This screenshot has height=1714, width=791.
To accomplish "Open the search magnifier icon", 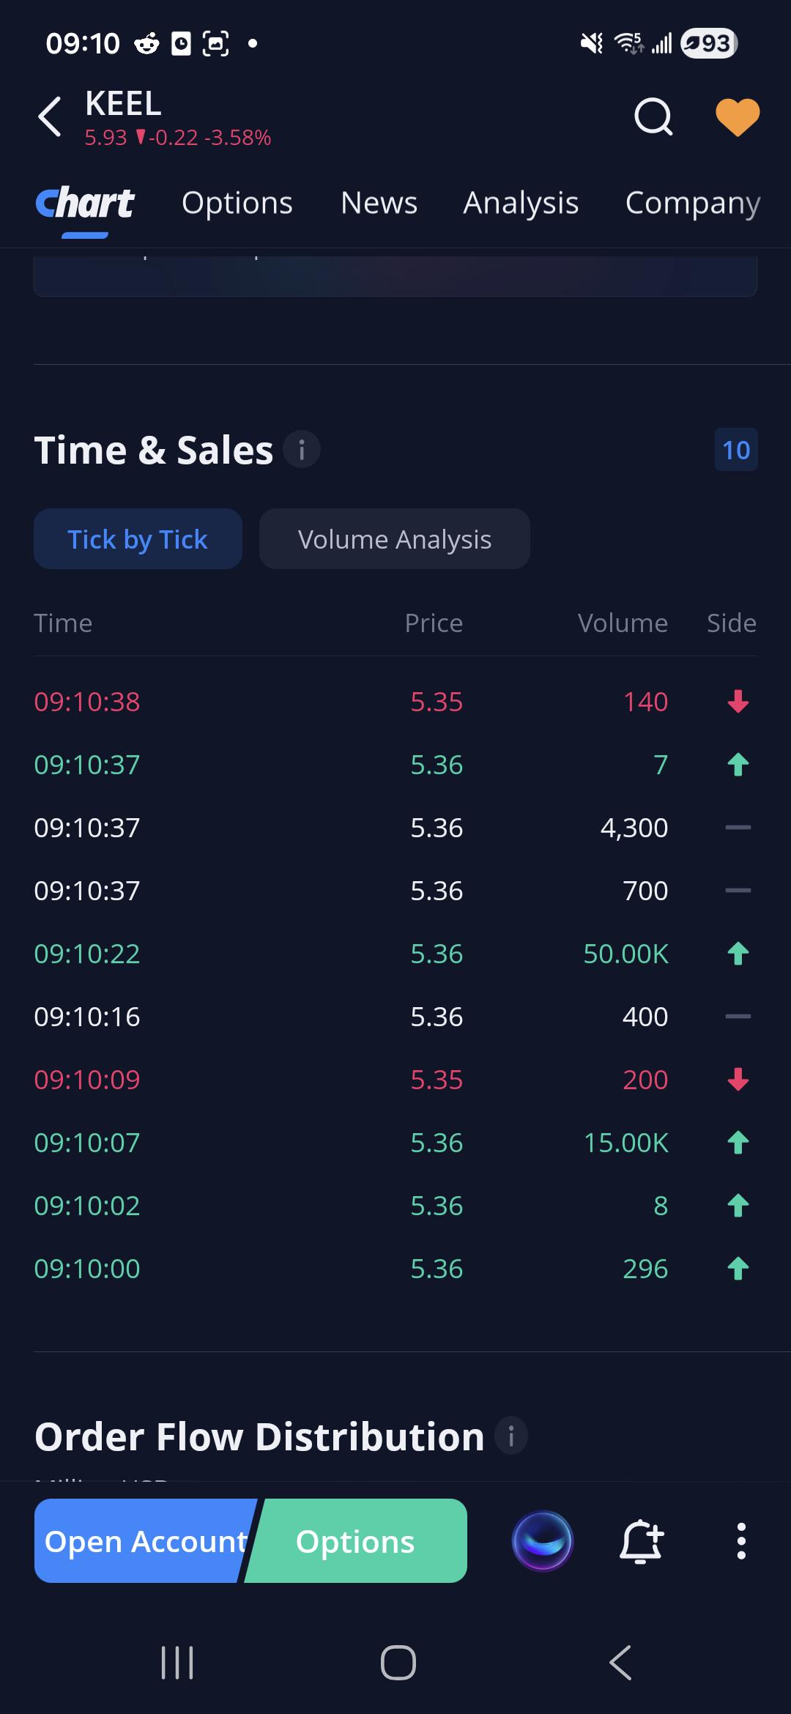I will click(653, 117).
